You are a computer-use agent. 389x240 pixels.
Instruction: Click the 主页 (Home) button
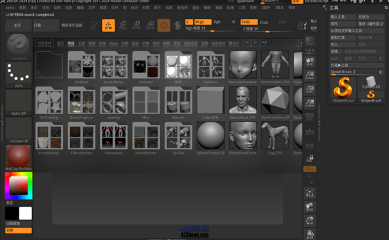tap(18, 26)
